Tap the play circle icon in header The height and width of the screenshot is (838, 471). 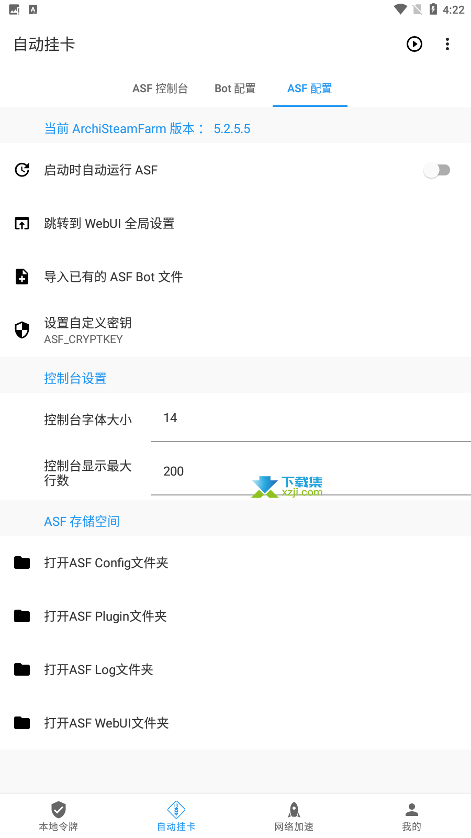(x=414, y=44)
